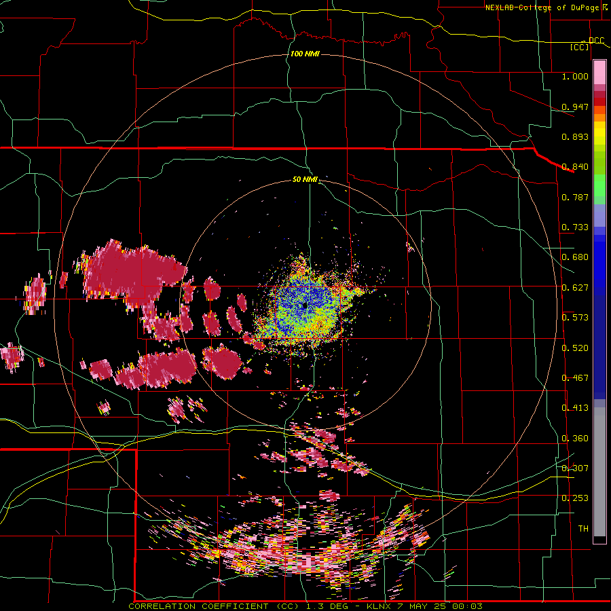This screenshot has height=611, width=611.
Task: Click the DCC label near the legend
Action: pyautogui.click(x=596, y=41)
